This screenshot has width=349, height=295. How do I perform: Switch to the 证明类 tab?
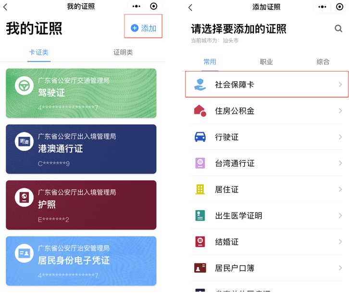click(123, 52)
